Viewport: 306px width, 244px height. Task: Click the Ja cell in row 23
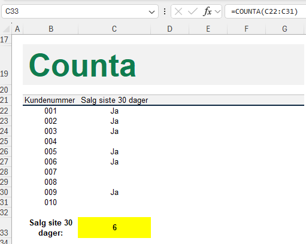[x=114, y=121]
